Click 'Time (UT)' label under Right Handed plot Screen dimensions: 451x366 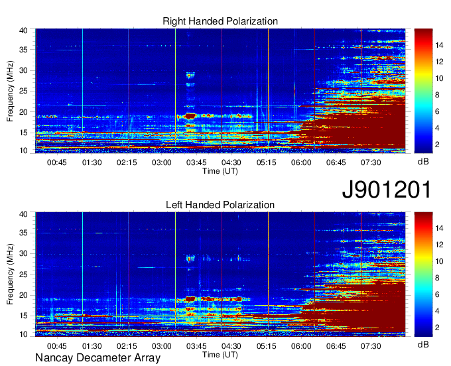coord(220,171)
